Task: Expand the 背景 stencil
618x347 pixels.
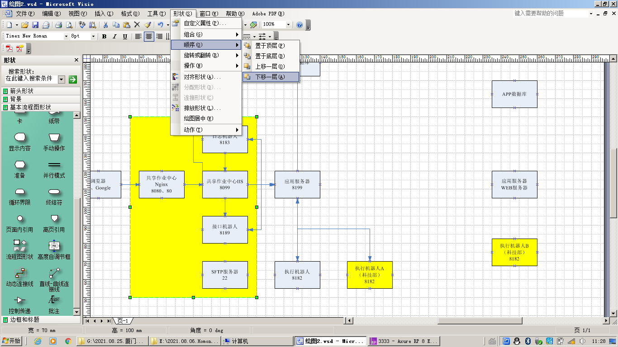Action: (x=41, y=99)
